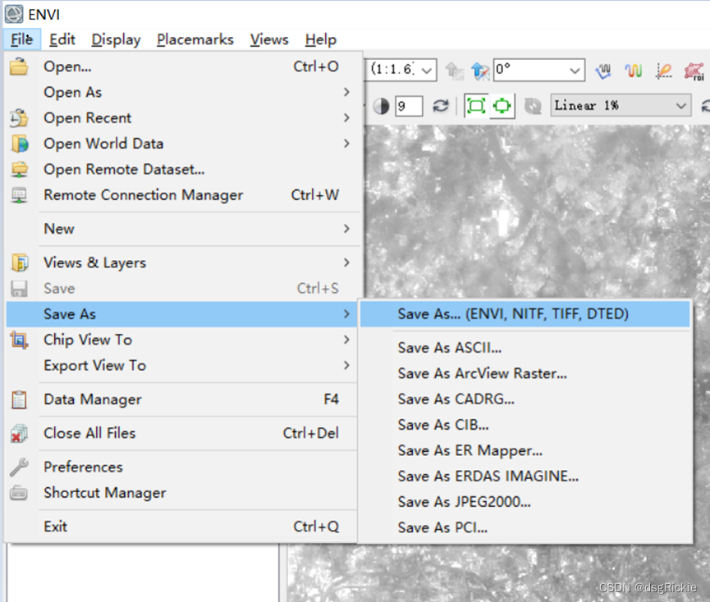Select Save As JPEG2000...
The image size is (710, 602).
(x=524, y=502)
